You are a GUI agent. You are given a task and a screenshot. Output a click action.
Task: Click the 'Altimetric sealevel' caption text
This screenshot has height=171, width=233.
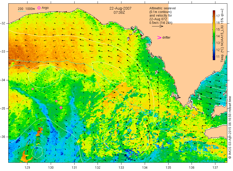pos(163,8)
